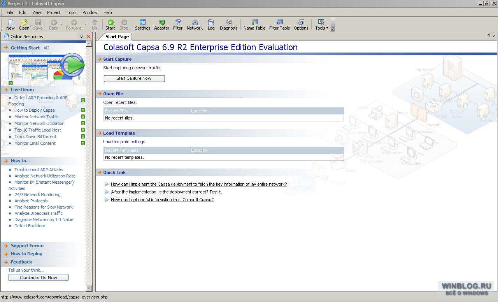This screenshot has width=498, height=302.
Task: Open Find Reasons for Slow Network link
Action: coord(44,207)
